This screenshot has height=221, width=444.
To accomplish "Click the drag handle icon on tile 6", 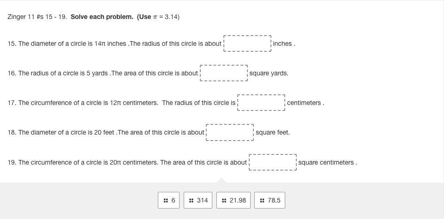I will pyautogui.click(x=166, y=201).
